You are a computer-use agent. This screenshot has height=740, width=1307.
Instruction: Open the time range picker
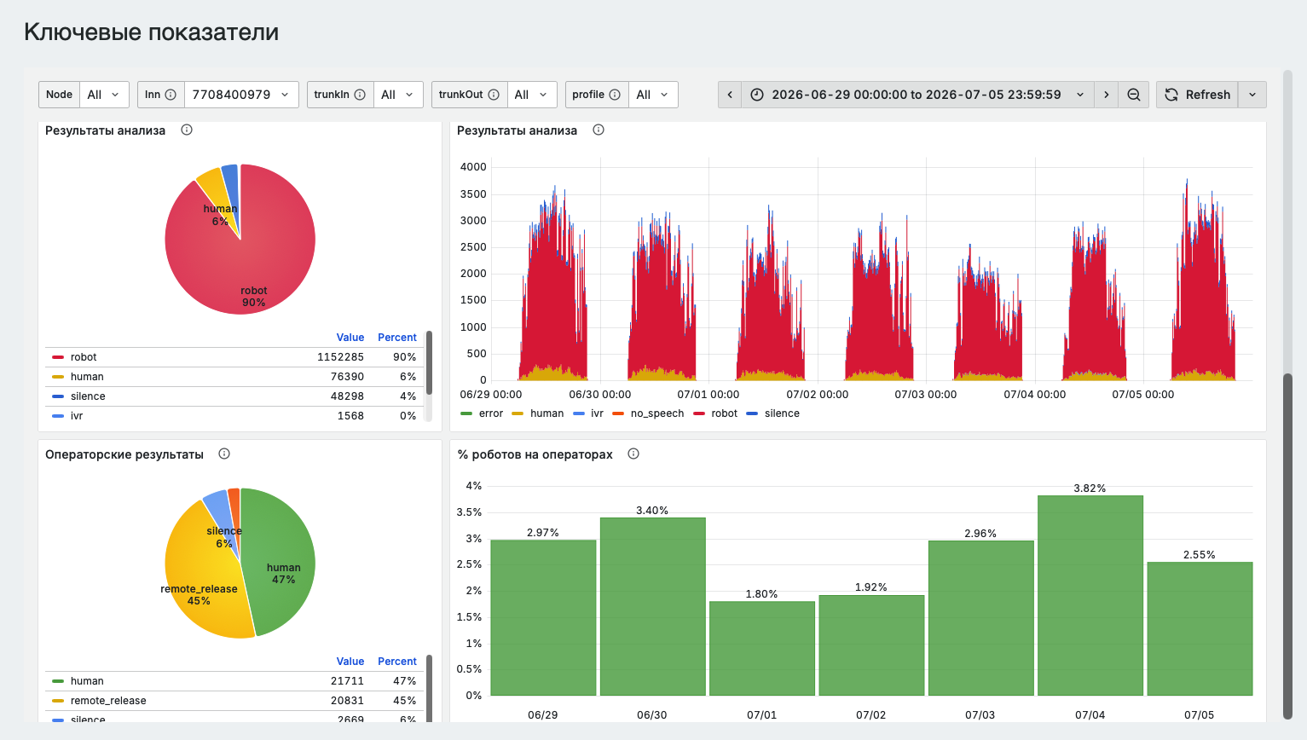[x=917, y=95]
